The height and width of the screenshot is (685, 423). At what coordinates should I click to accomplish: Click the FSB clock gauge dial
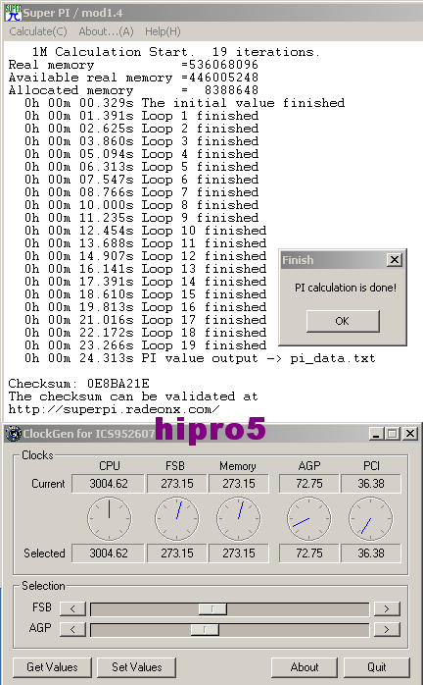[177, 518]
